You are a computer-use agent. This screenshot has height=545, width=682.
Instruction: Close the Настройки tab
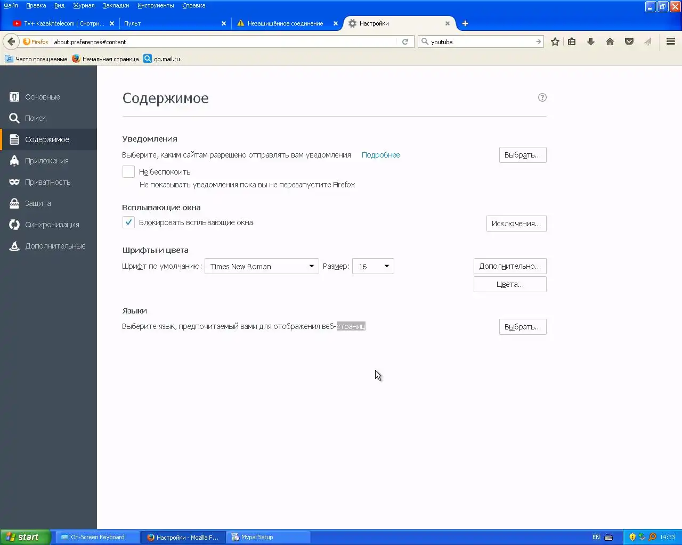pos(448,23)
